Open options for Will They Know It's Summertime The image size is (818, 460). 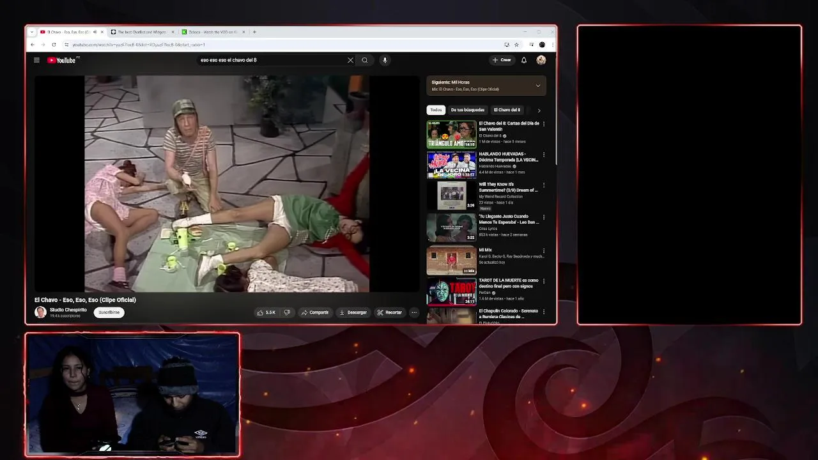pyautogui.click(x=544, y=185)
